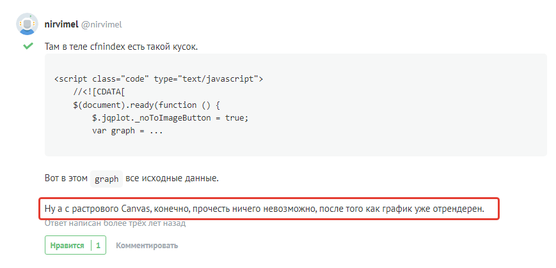Click the text 'Вот в этом'
Image resolution: width=556 pixels, height=268 pixels.
[x=65, y=178]
